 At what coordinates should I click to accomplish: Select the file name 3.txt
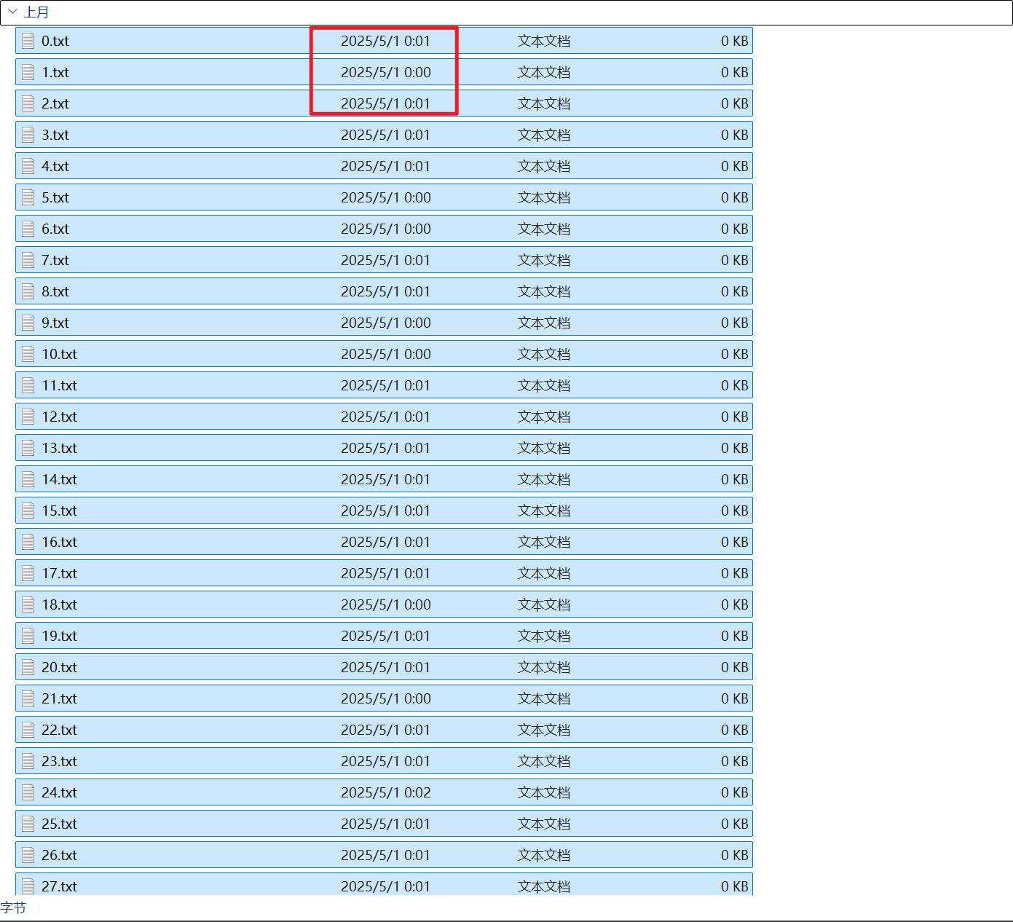coord(55,135)
